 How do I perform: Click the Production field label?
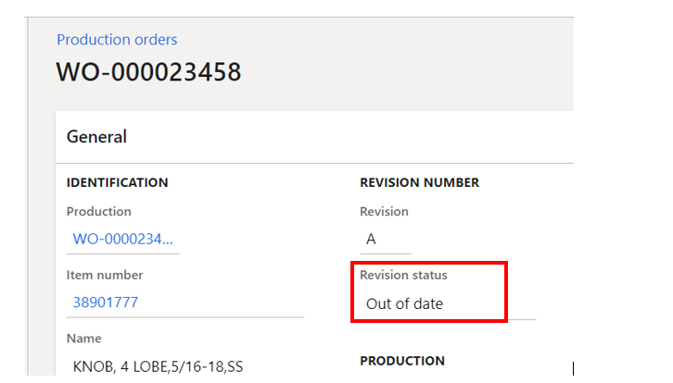pos(98,212)
